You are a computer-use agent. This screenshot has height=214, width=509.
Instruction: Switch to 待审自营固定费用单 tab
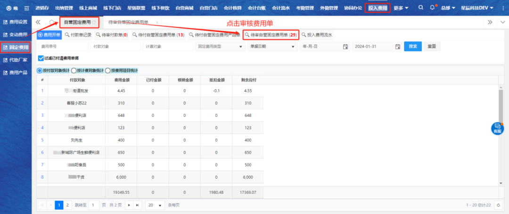(x=128, y=22)
